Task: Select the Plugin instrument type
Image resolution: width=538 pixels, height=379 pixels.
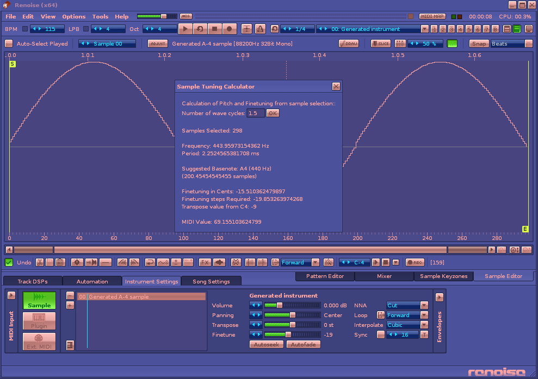Action: point(39,321)
